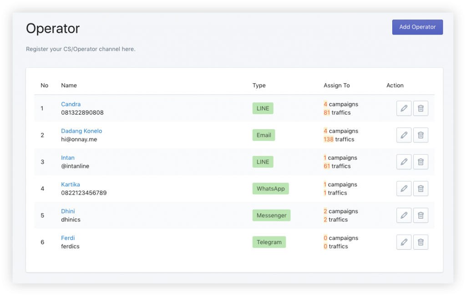Remove Intan with the trash icon
This screenshot has width=466, height=296.
[420, 162]
